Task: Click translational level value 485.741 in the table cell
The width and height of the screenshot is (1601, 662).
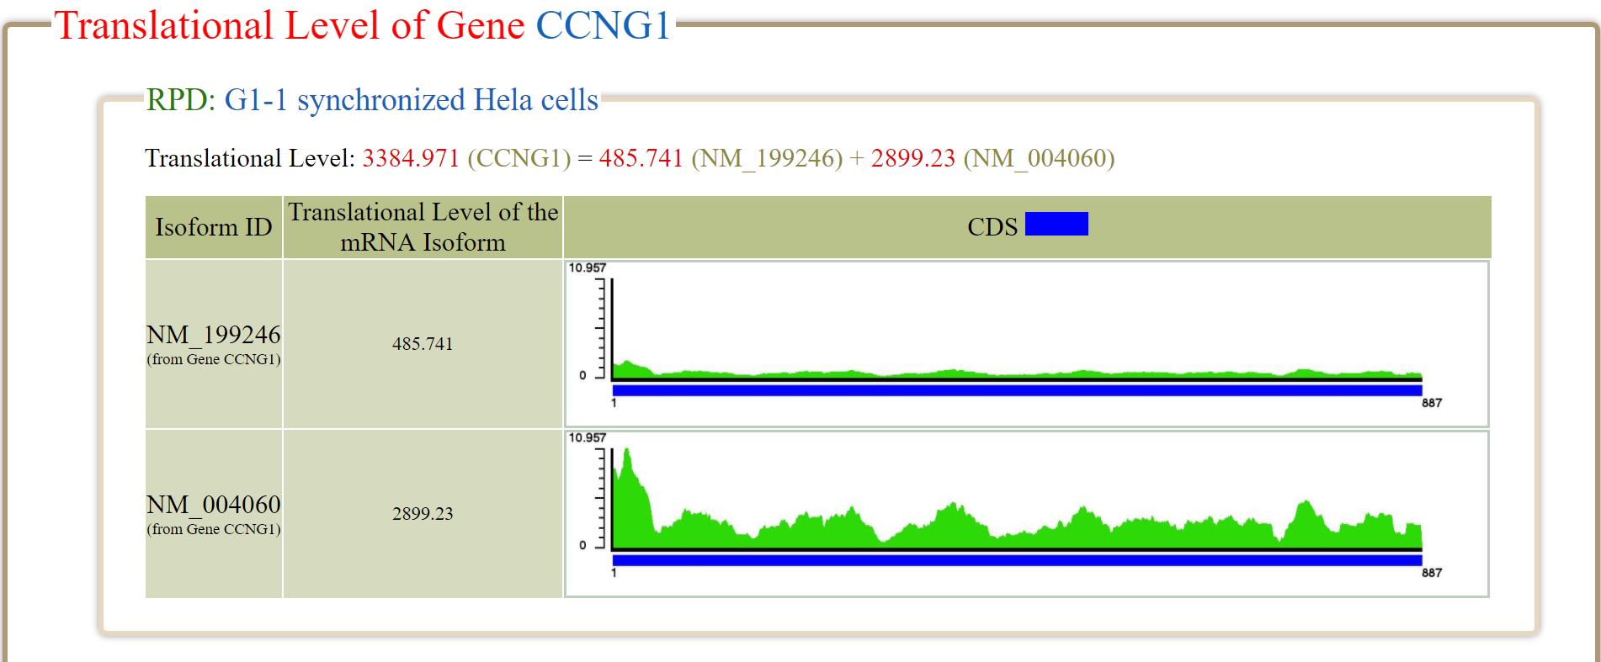Action: tap(423, 344)
